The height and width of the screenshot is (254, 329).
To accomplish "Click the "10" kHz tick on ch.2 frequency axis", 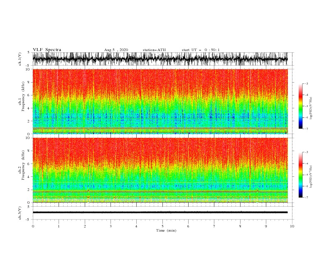I will pyautogui.click(x=28, y=138).
